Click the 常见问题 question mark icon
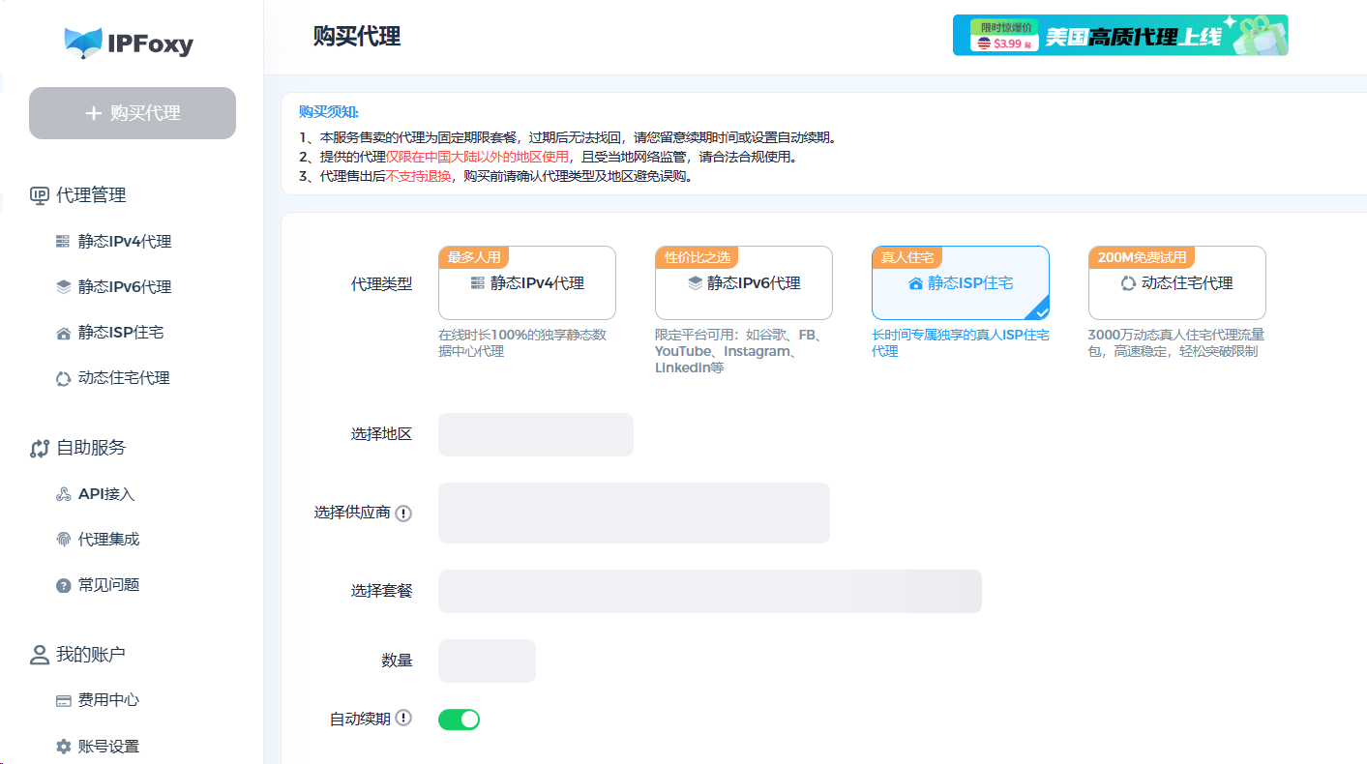Image resolution: width=1367 pixels, height=764 pixels. click(x=64, y=585)
